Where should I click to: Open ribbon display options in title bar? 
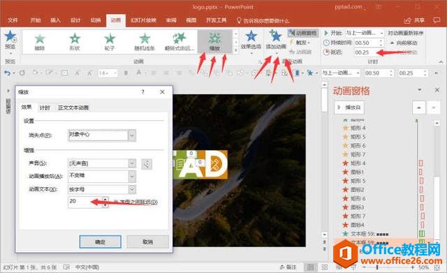(x=379, y=7)
